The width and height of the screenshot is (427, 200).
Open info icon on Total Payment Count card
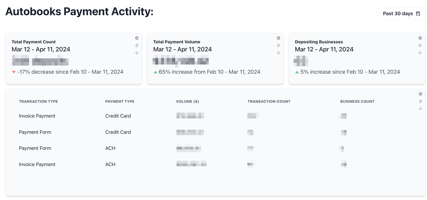(137, 38)
